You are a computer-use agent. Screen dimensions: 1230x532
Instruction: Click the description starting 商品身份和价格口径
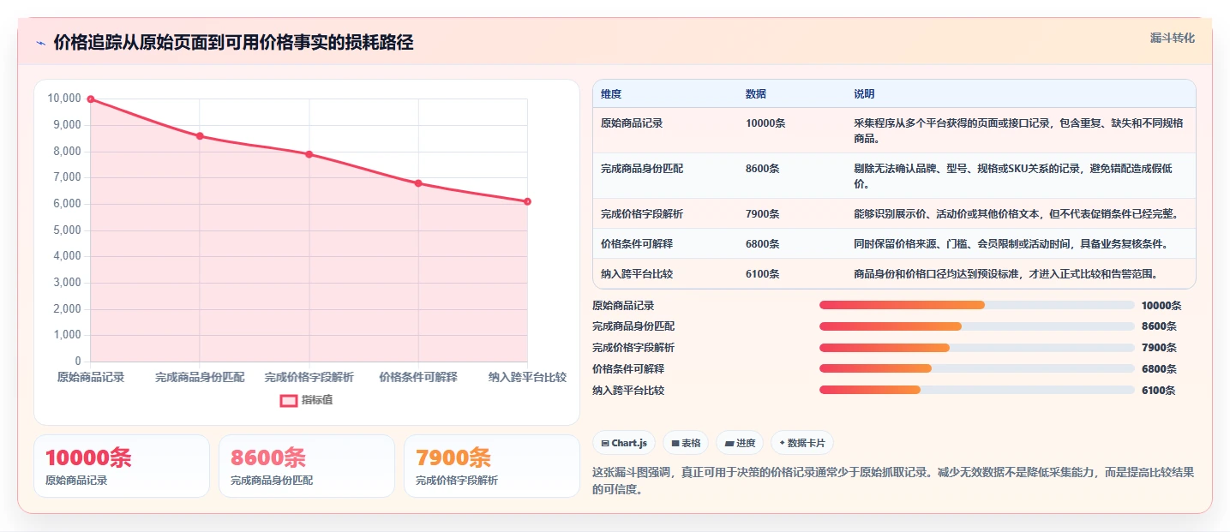point(1006,274)
